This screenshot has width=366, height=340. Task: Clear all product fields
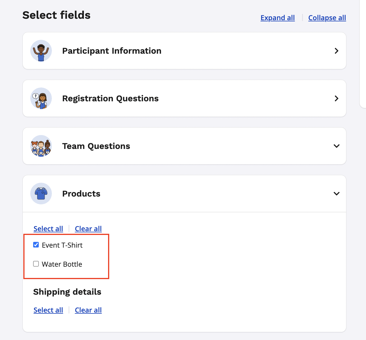pyautogui.click(x=88, y=229)
